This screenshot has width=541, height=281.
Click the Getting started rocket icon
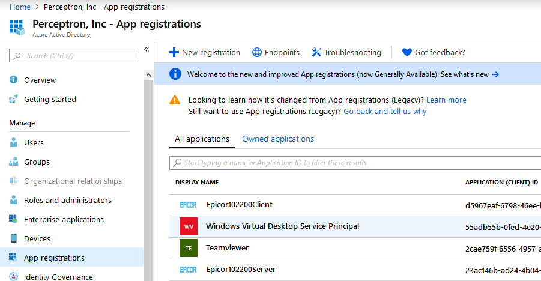click(13, 100)
